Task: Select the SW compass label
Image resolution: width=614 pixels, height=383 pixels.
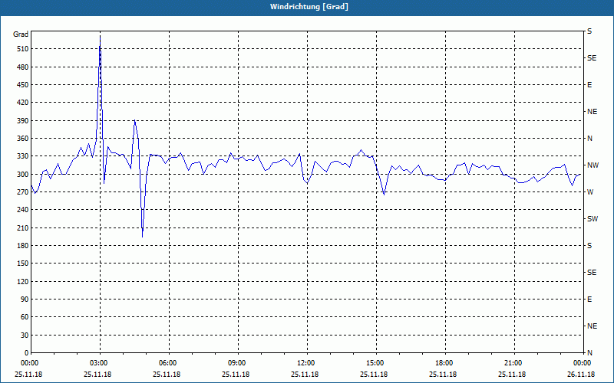Action: tap(593, 219)
